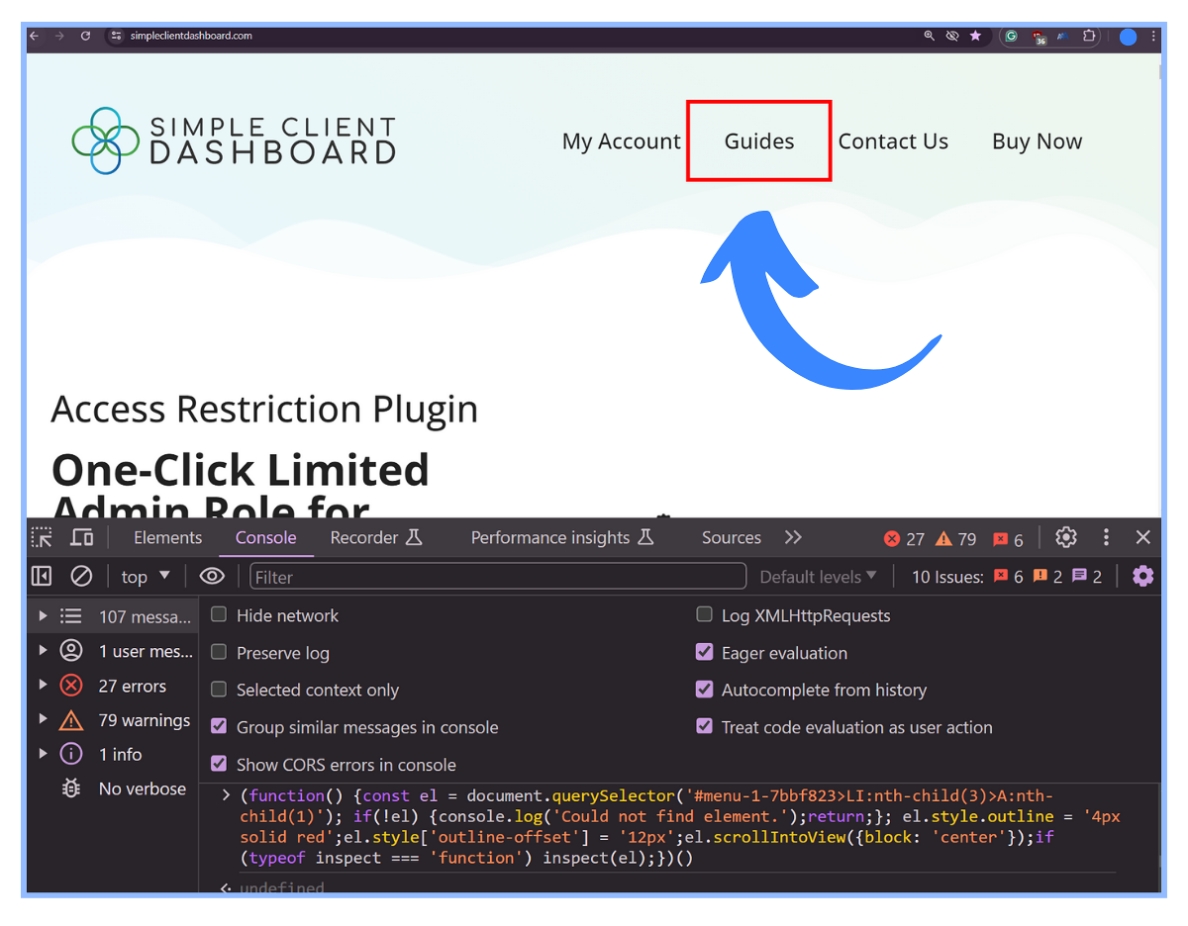Disable Eager evaluation checkbox
Screen dimensions: 1188x926
pos(704,652)
